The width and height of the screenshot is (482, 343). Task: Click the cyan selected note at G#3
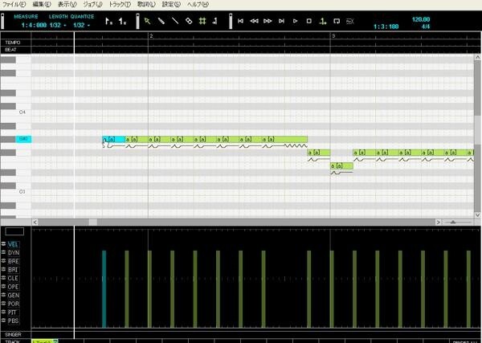[114, 140]
